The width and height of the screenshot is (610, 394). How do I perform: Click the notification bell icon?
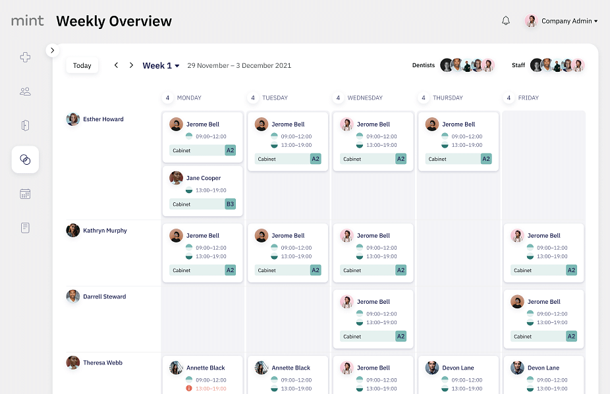coord(506,21)
